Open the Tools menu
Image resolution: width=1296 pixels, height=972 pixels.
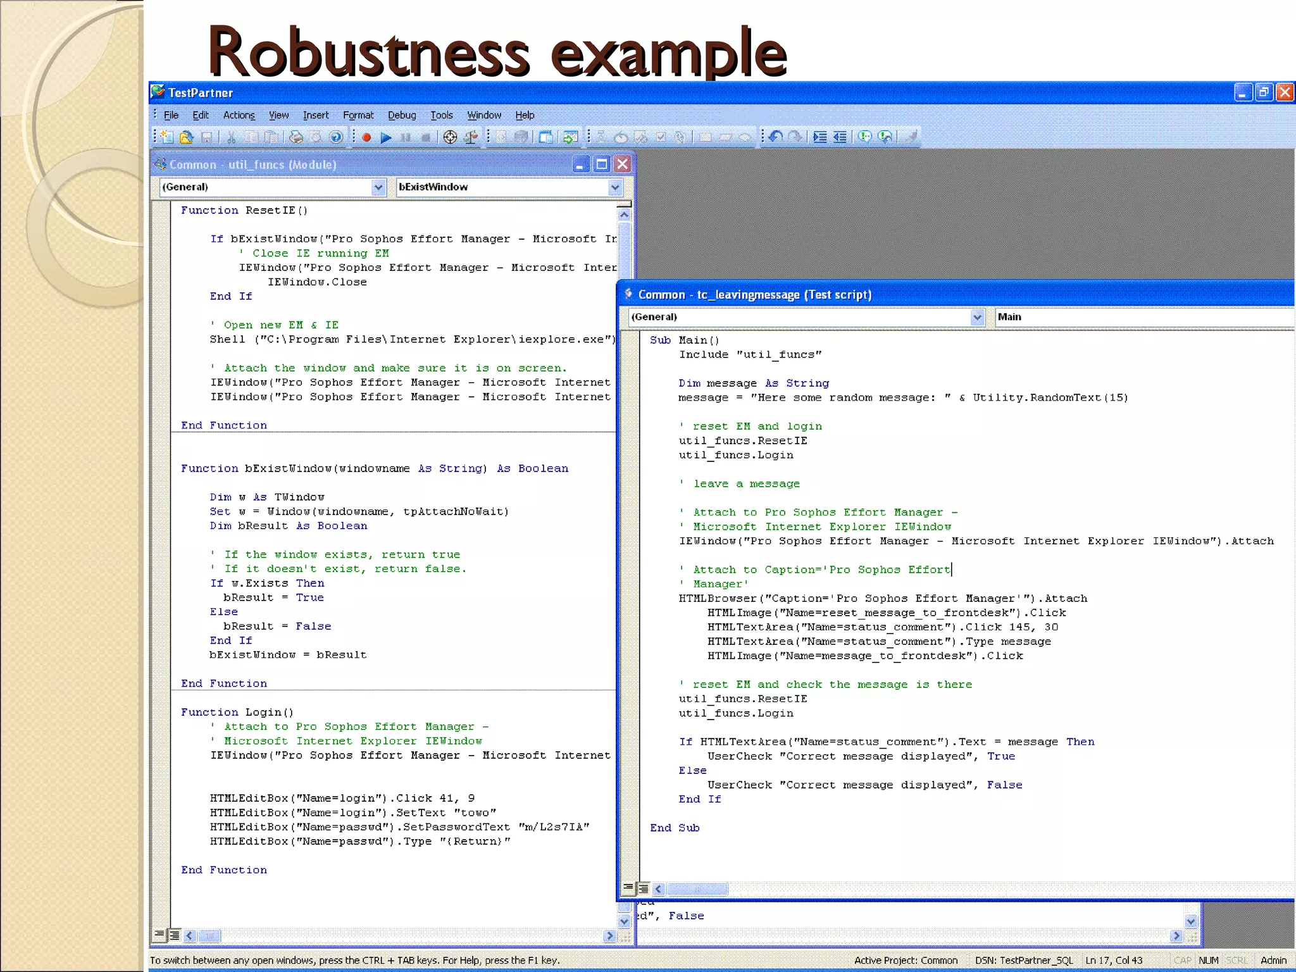tap(442, 115)
